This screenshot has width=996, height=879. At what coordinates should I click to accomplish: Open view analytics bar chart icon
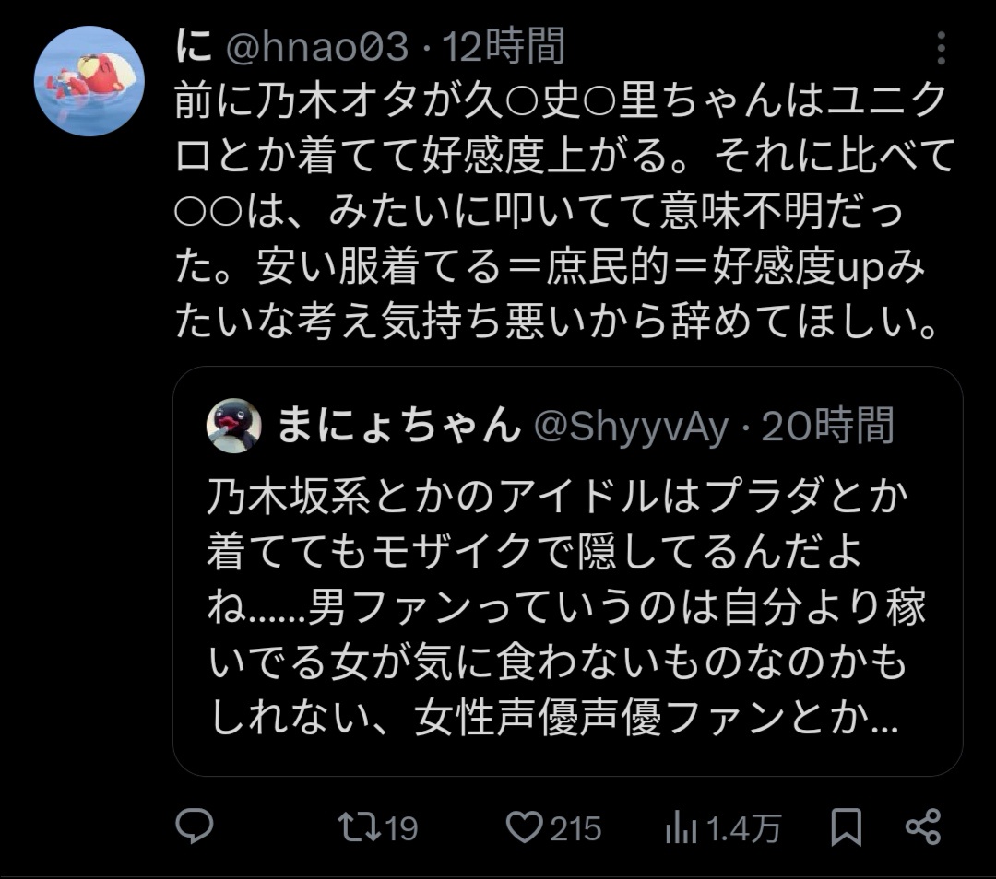point(681,828)
